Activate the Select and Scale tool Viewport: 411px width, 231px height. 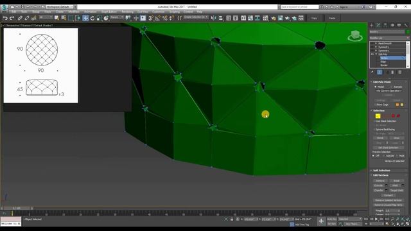(100, 18)
